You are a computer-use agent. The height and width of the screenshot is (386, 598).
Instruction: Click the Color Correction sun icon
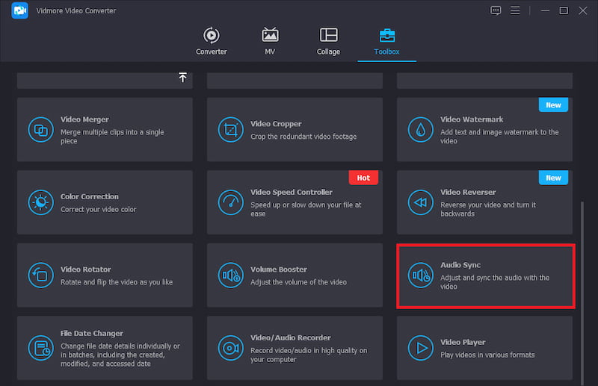(40, 202)
